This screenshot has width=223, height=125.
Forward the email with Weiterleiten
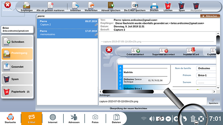point(91,7)
